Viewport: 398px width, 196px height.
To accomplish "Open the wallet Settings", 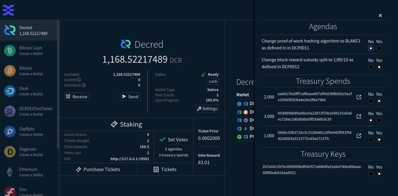I will pos(207,109).
